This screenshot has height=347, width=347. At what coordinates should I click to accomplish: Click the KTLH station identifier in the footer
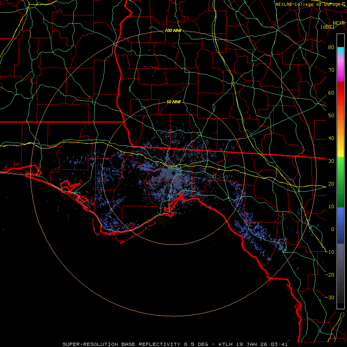226,344
